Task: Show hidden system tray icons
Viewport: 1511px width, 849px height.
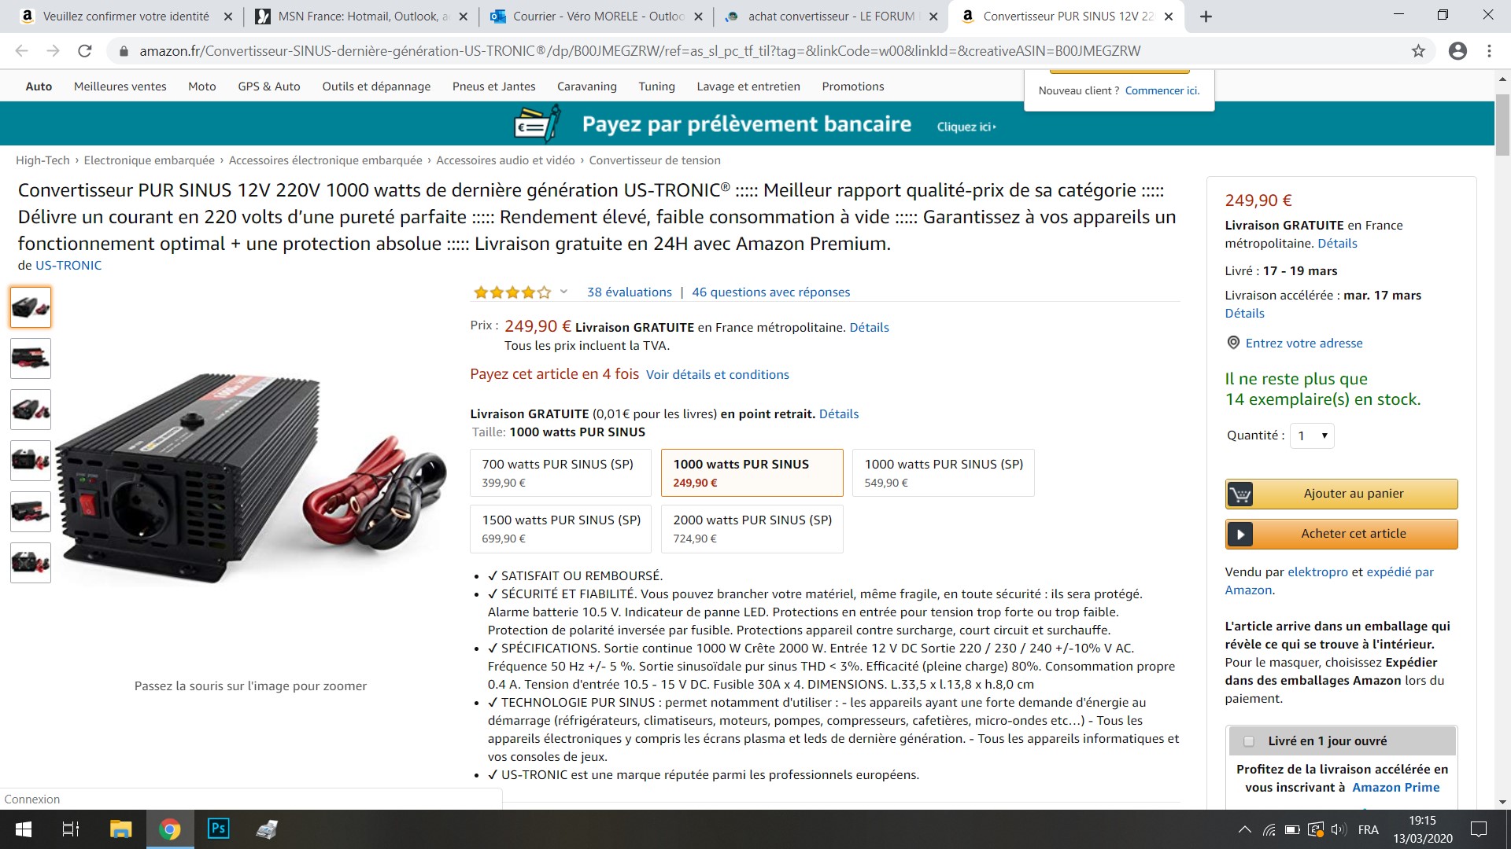Action: coord(1244,829)
